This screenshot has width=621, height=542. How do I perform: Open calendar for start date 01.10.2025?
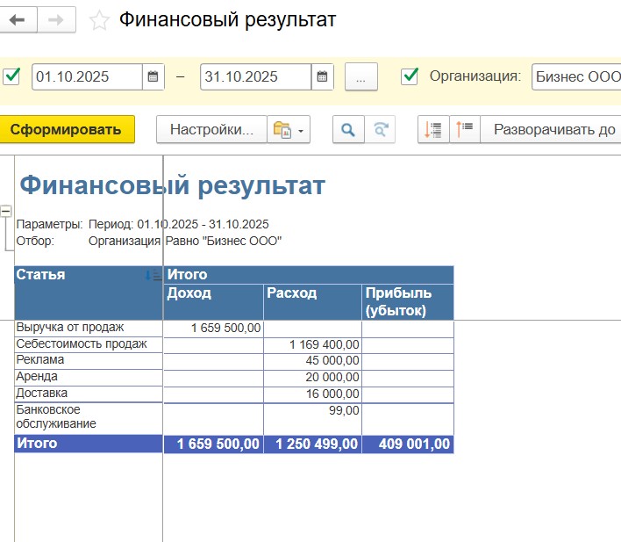pos(153,76)
